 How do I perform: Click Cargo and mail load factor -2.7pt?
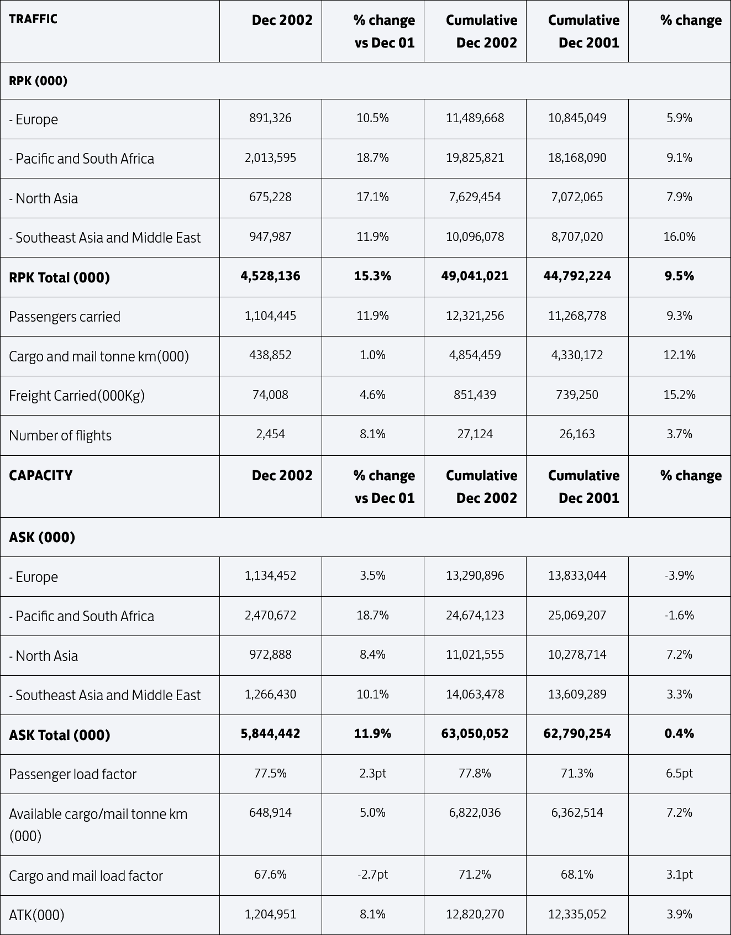point(373,875)
